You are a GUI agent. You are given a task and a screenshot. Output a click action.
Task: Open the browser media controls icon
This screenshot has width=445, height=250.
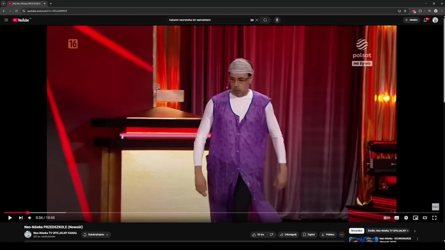[429, 11]
